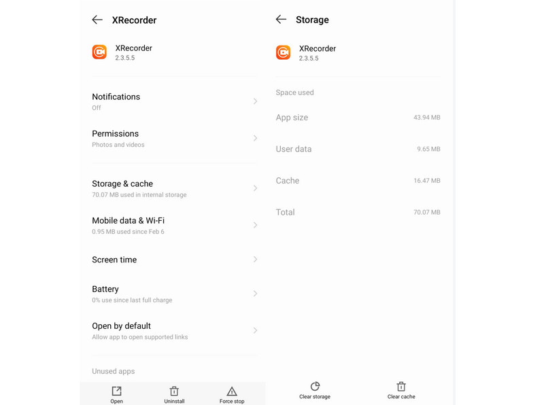Tap the Clear cache trash icon
The height and width of the screenshot is (405, 544).
401,387
